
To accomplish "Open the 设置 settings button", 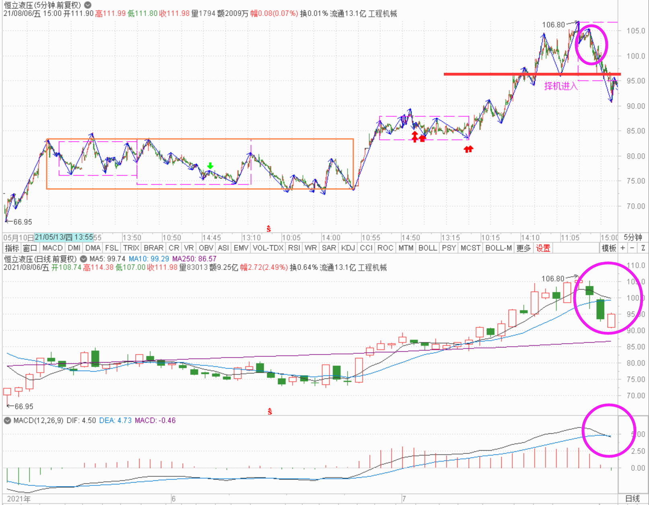I will point(543,248).
